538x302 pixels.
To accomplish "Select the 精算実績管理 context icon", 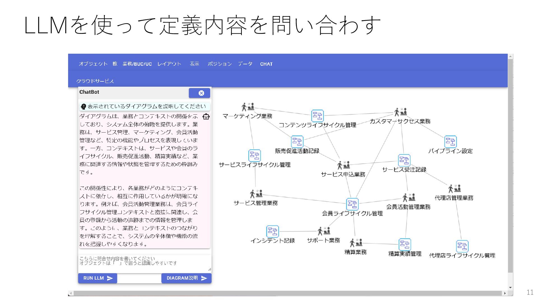I will tap(405, 245).
